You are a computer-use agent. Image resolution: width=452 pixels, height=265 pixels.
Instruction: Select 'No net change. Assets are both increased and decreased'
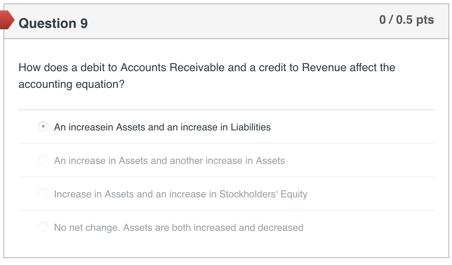[x=43, y=227]
